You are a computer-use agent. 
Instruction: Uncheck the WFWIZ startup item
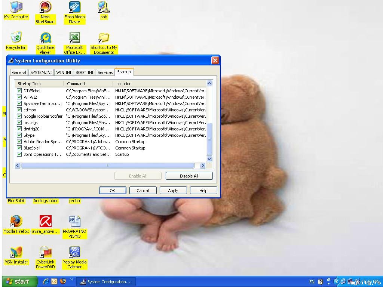coord(19,97)
